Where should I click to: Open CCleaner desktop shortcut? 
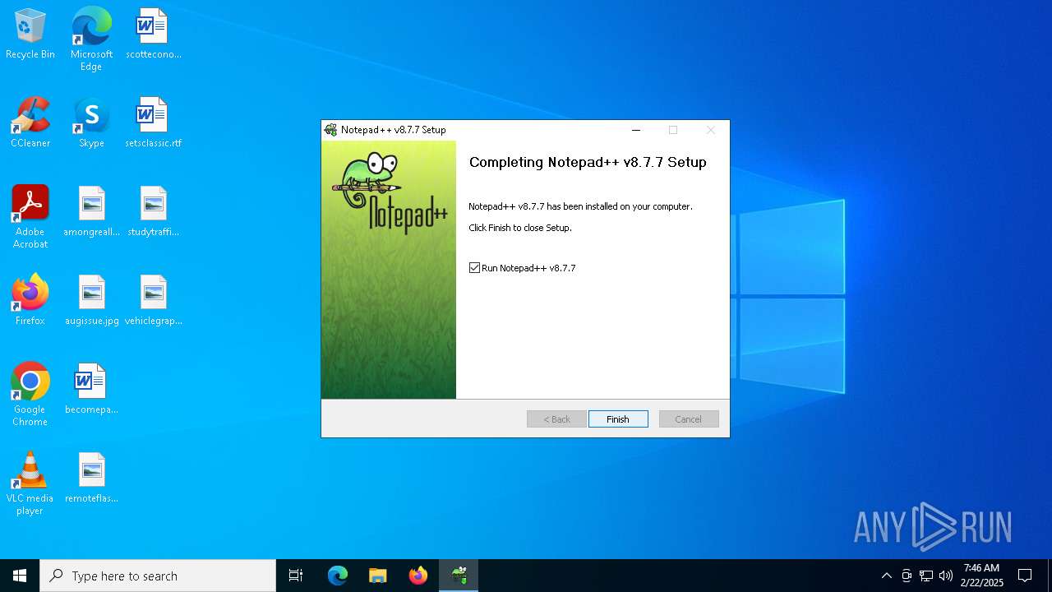30,123
